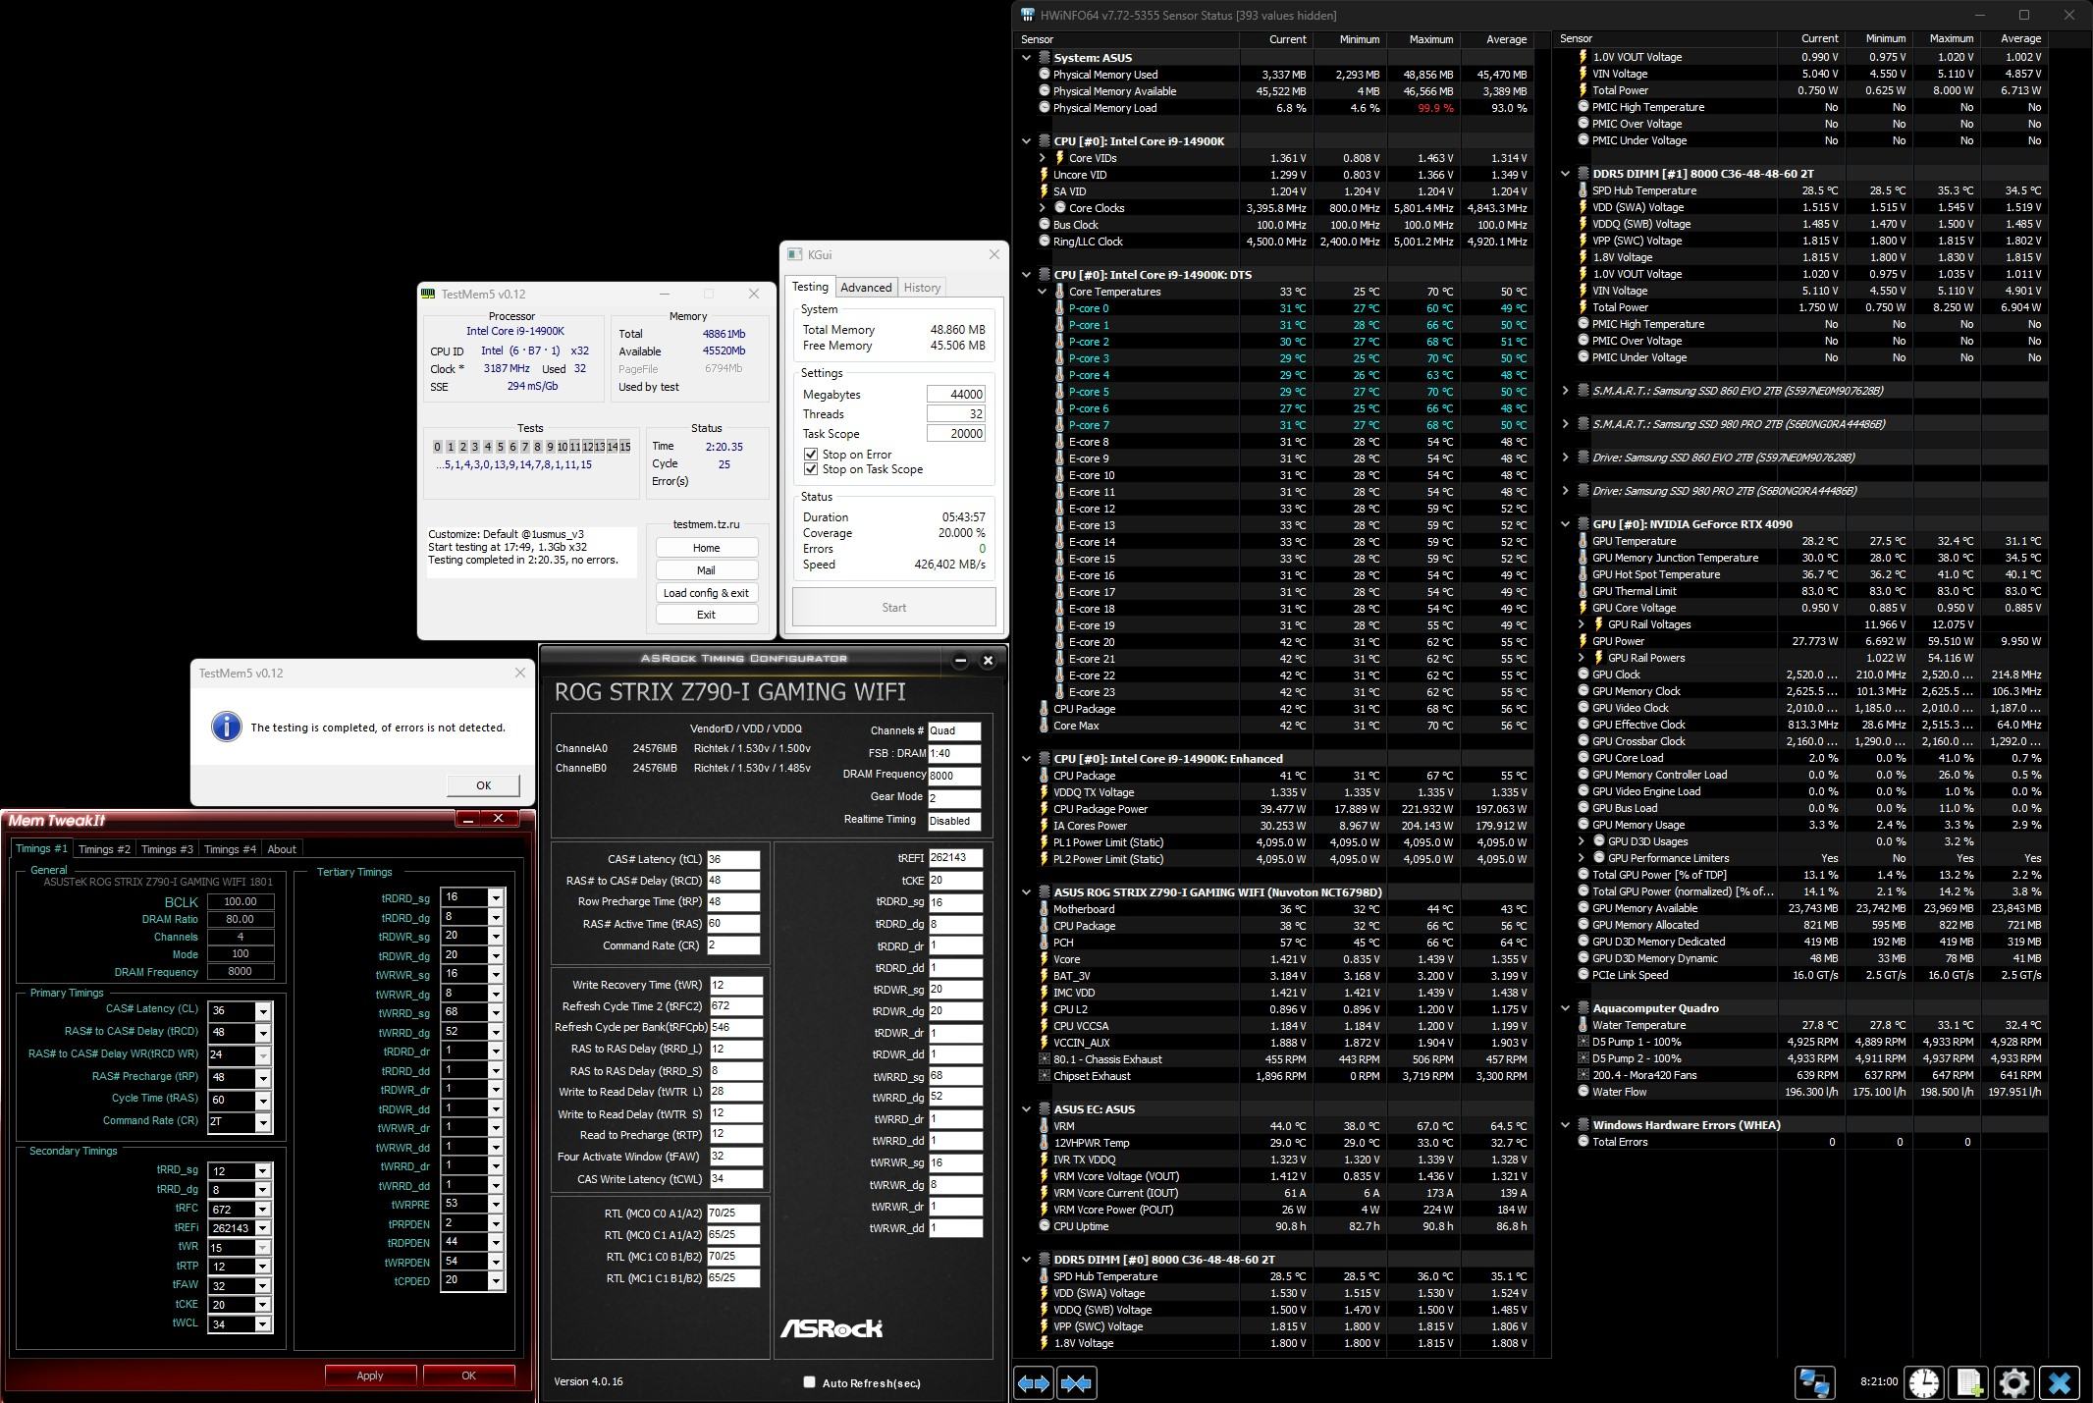Open HWiNFO sensor settings gear icon

click(2013, 1382)
